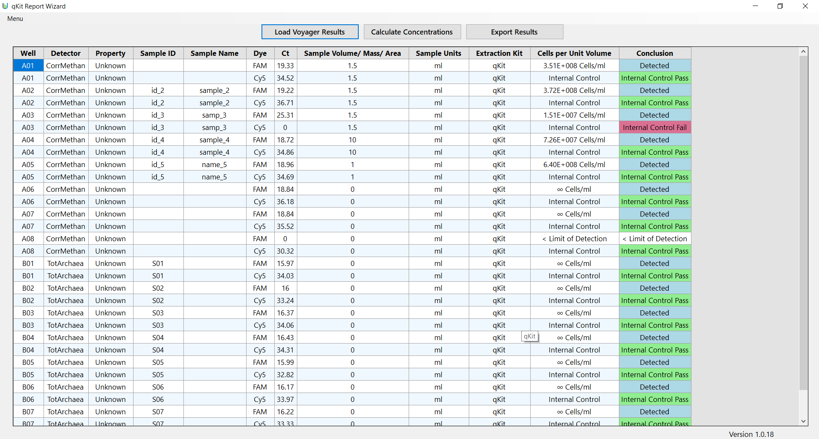Click the Well column header
Screen dimensions: 819x439
click(28, 53)
